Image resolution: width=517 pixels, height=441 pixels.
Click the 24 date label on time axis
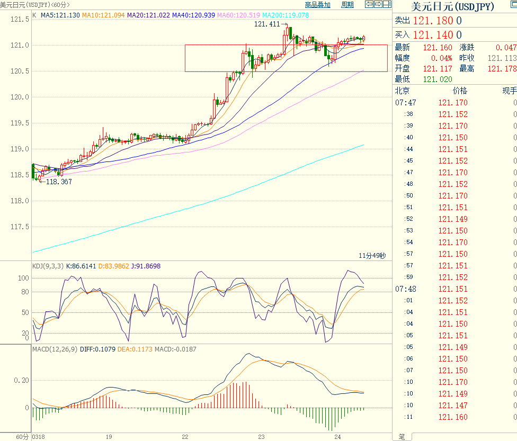pyautogui.click(x=337, y=437)
